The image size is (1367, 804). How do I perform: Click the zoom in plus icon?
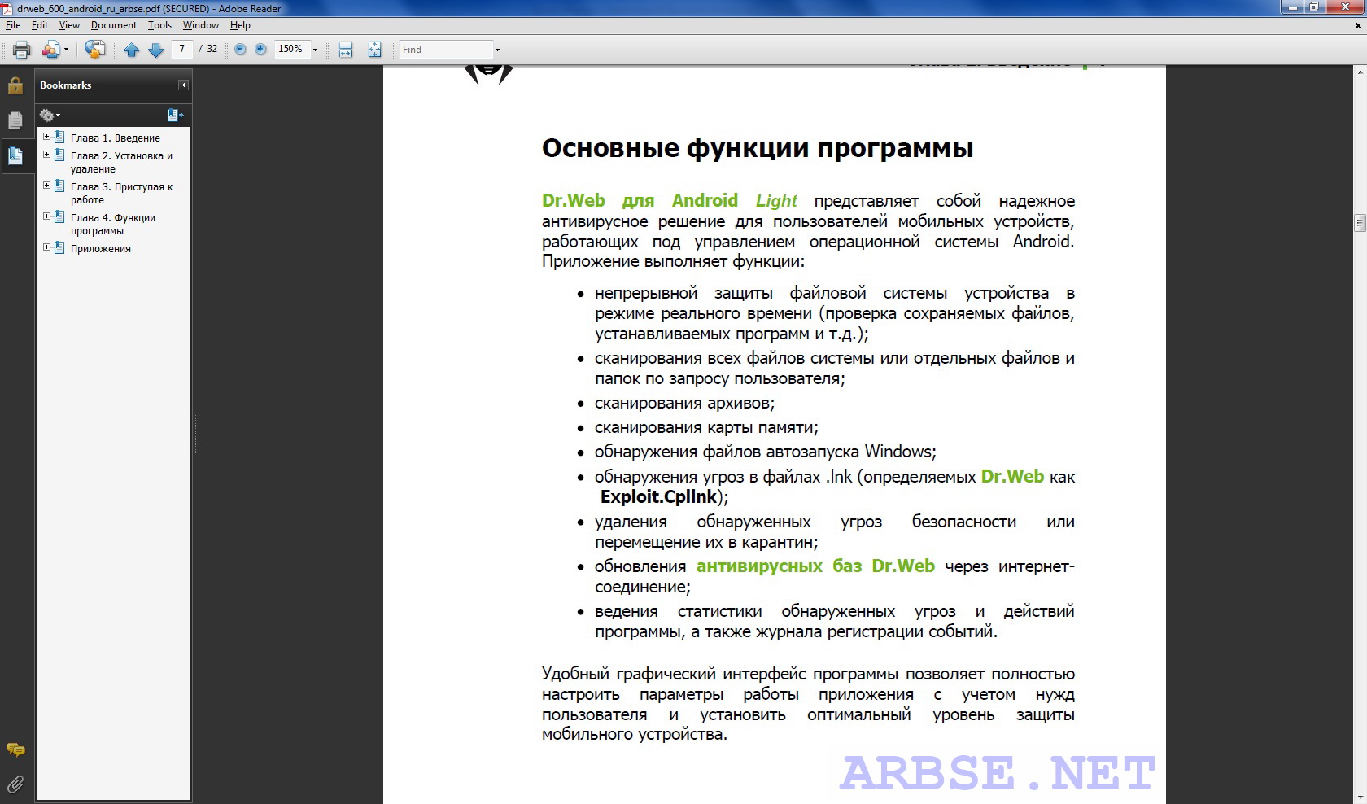260,50
